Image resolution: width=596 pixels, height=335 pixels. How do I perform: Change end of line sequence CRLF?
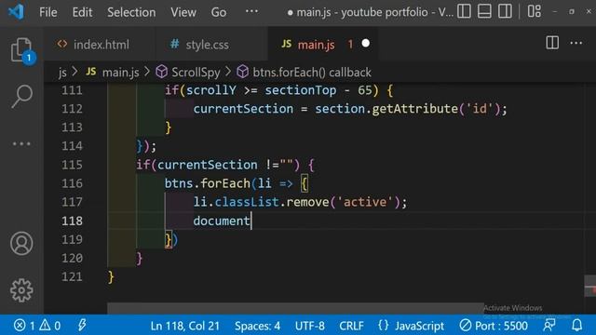[x=351, y=326]
